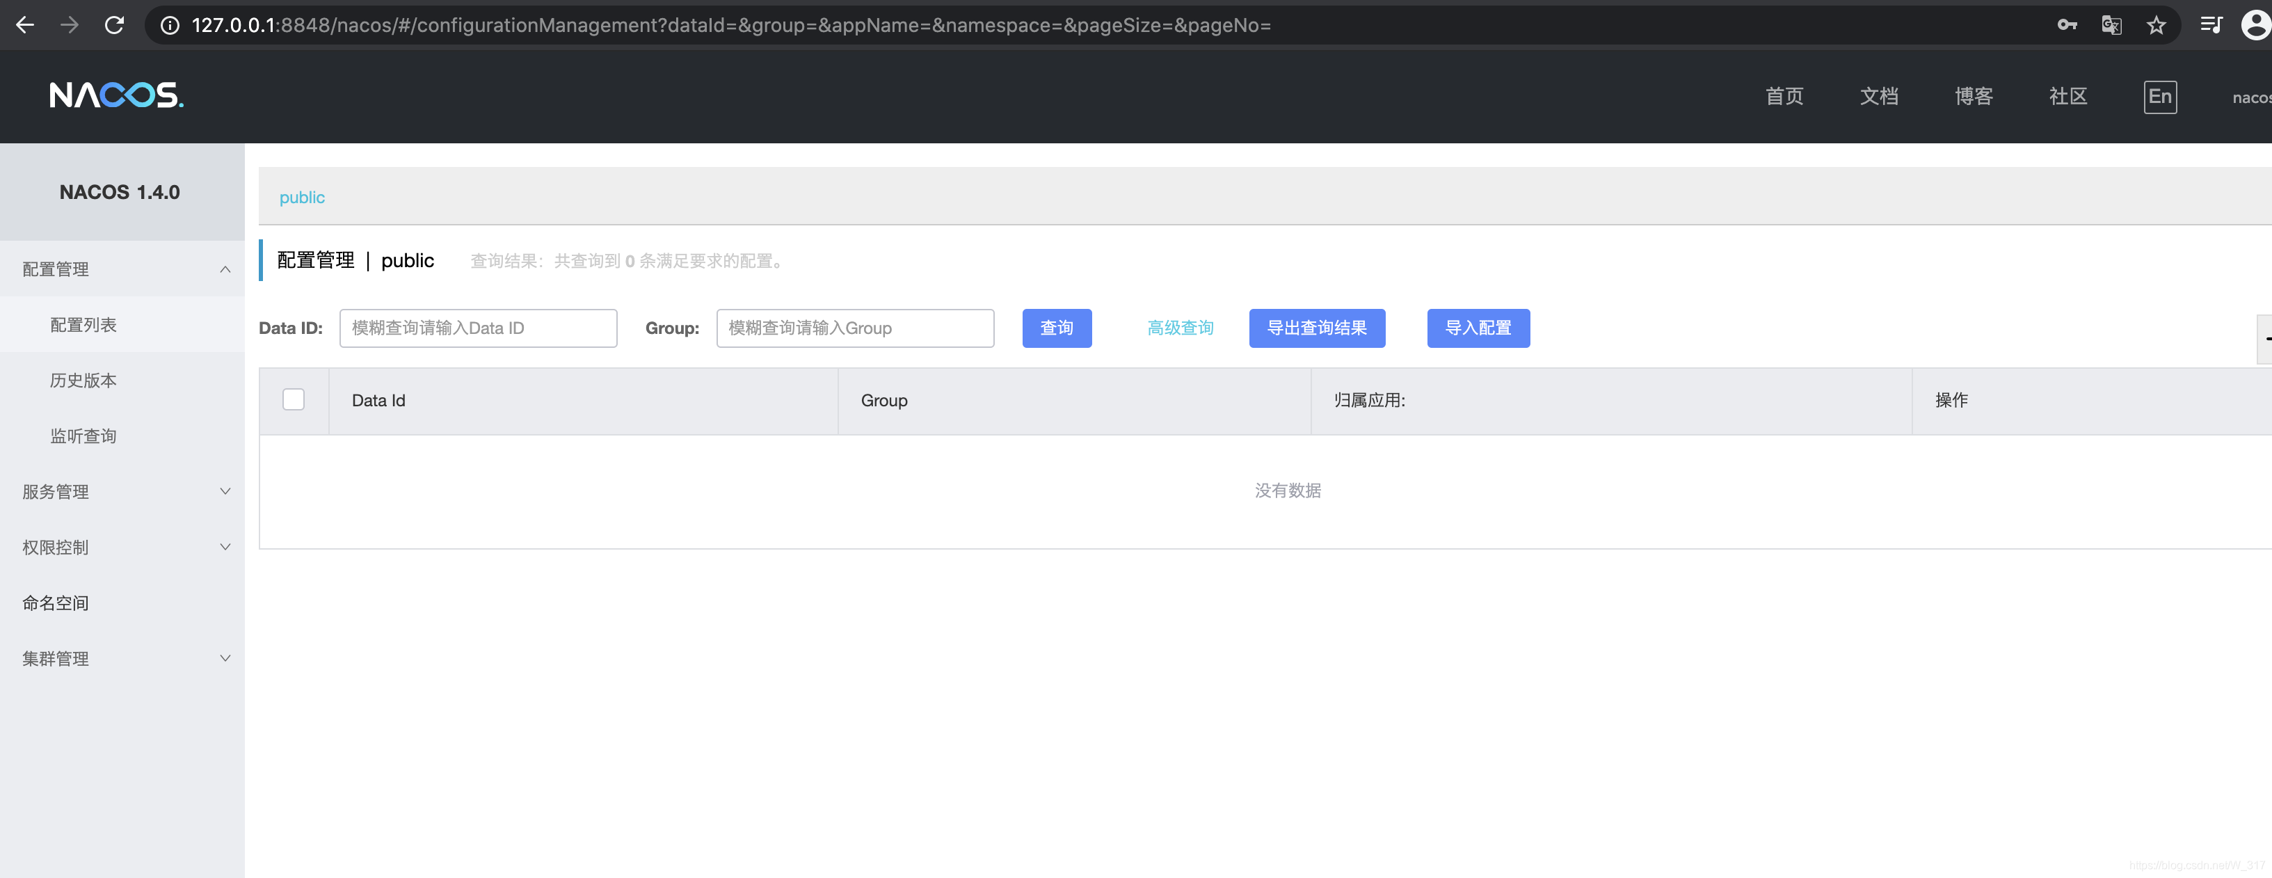2272x878 pixels.
Task: Toggle the select-all checkbox in table header
Action: click(x=294, y=400)
